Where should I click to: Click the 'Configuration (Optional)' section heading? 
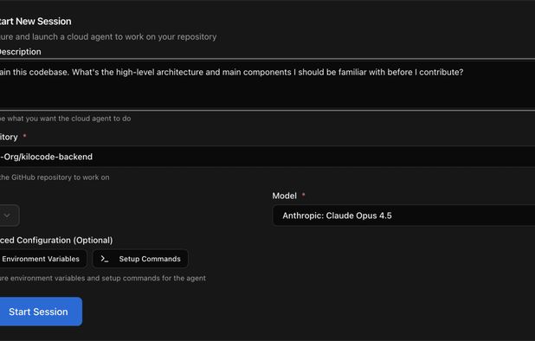[x=56, y=240]
